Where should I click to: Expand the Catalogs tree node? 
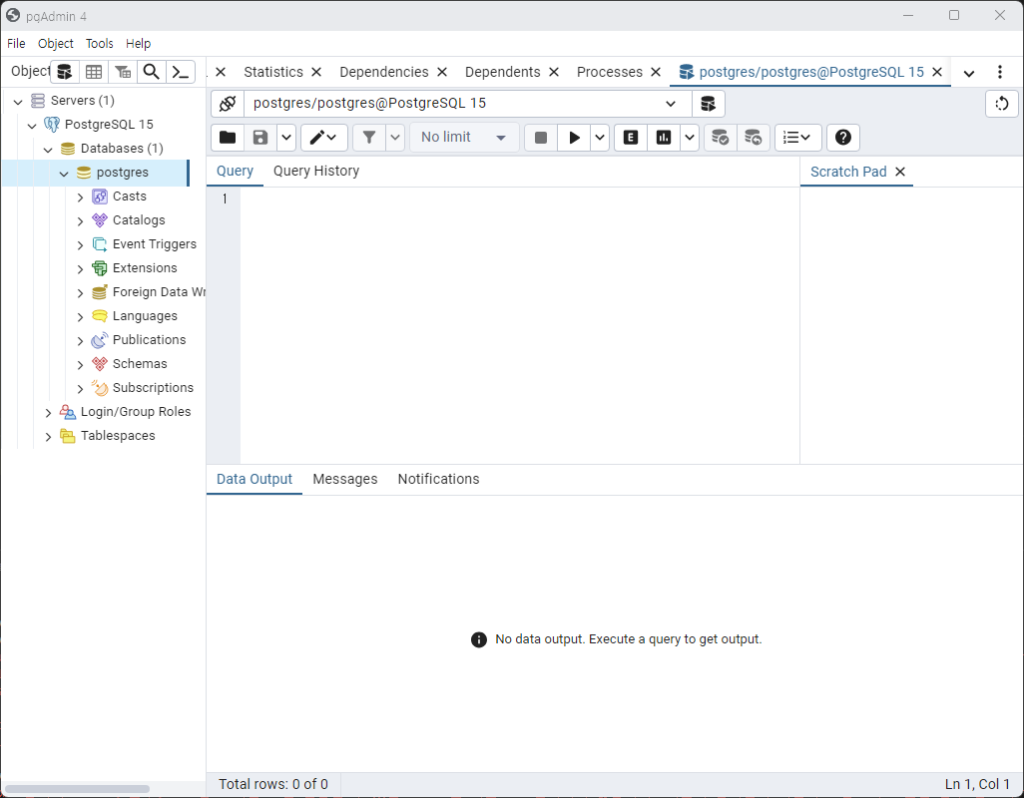tap(80, 221)
